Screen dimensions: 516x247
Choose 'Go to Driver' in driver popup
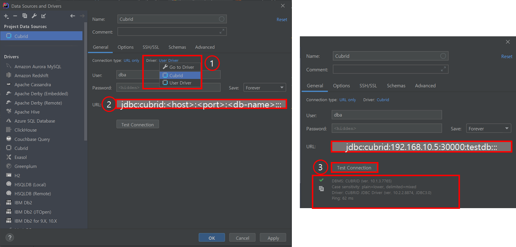tap(180, 67)
